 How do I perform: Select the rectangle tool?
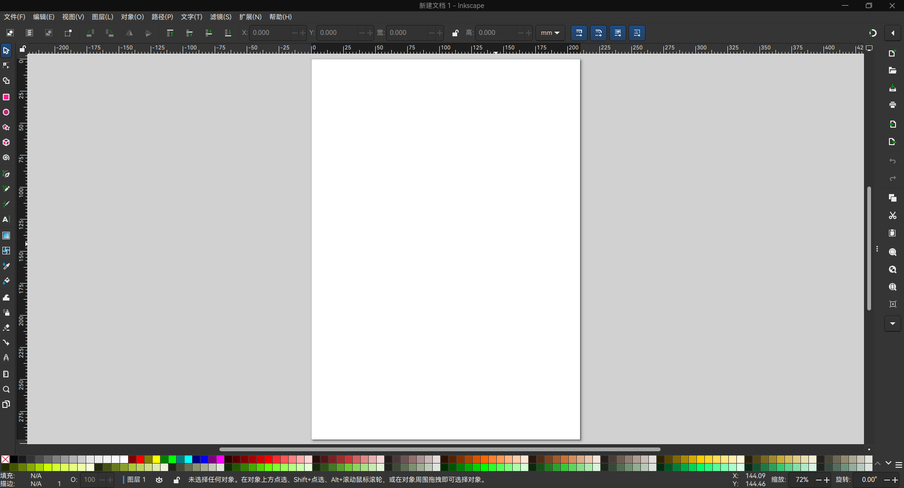(x=6, y=97)
